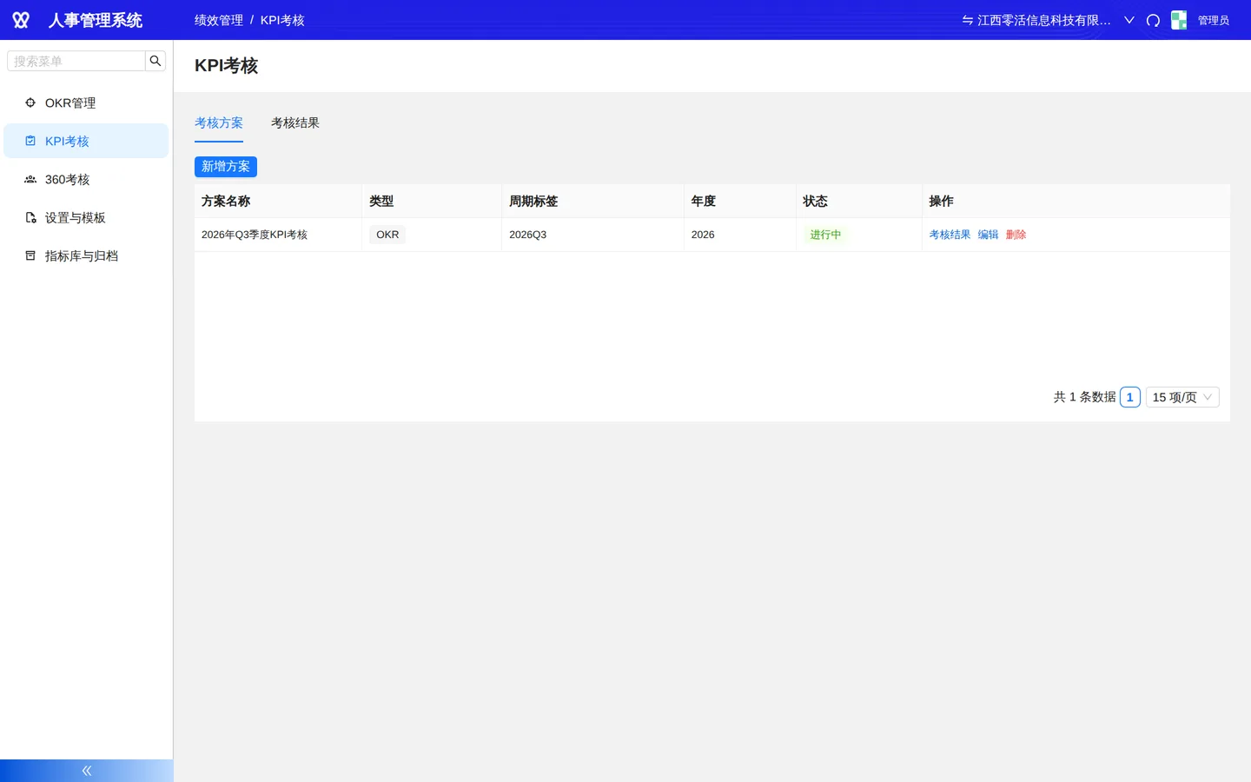Click the 进行中 status tag
The image size is (1251, 782).
pyautogui.click(x=825, y=235)
